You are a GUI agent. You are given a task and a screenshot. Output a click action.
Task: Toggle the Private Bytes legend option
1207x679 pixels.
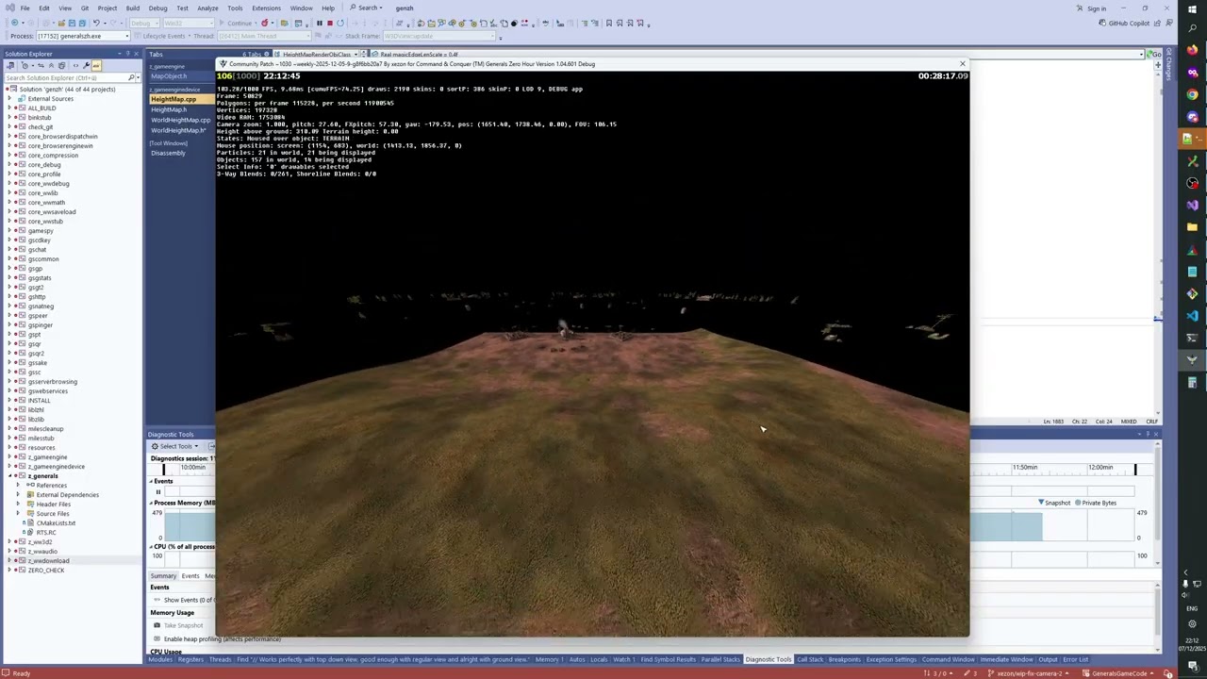tap(1096, 503)
